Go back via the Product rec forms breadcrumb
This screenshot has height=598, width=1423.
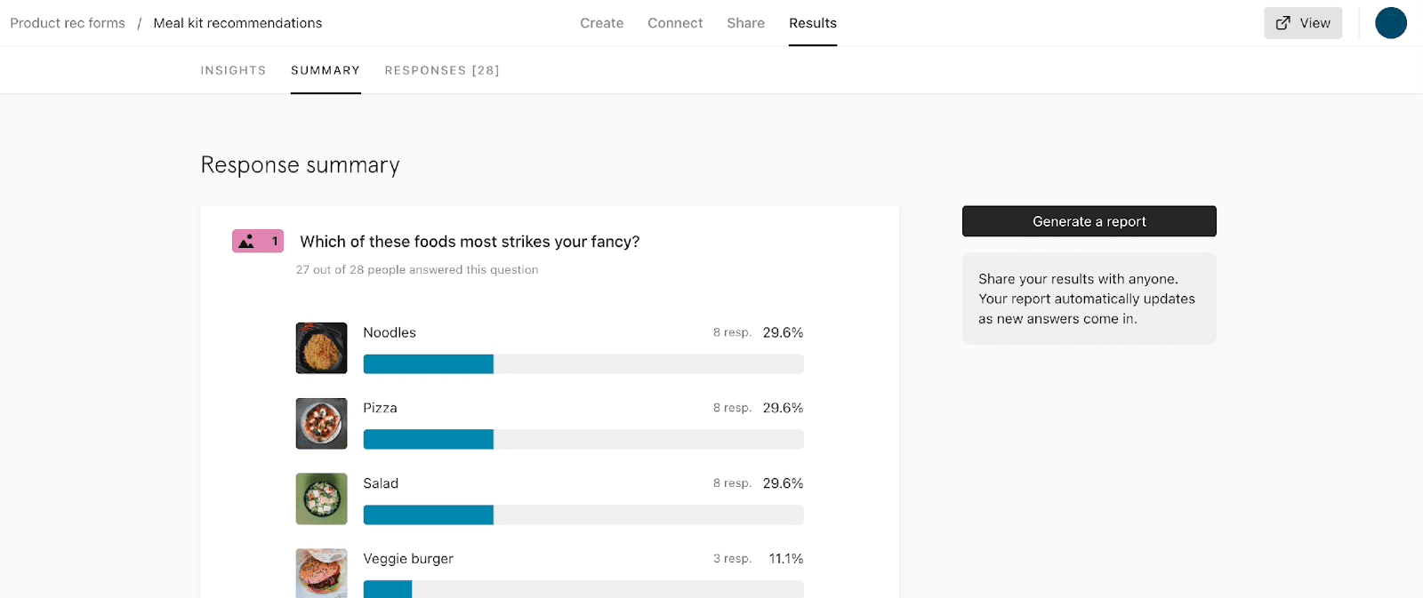67,22
